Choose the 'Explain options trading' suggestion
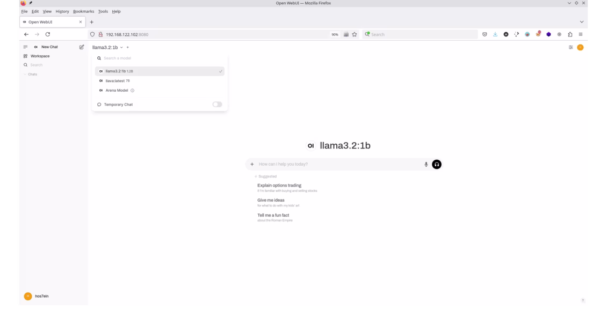Screen dimensions: 607x311 click(279, 186)
